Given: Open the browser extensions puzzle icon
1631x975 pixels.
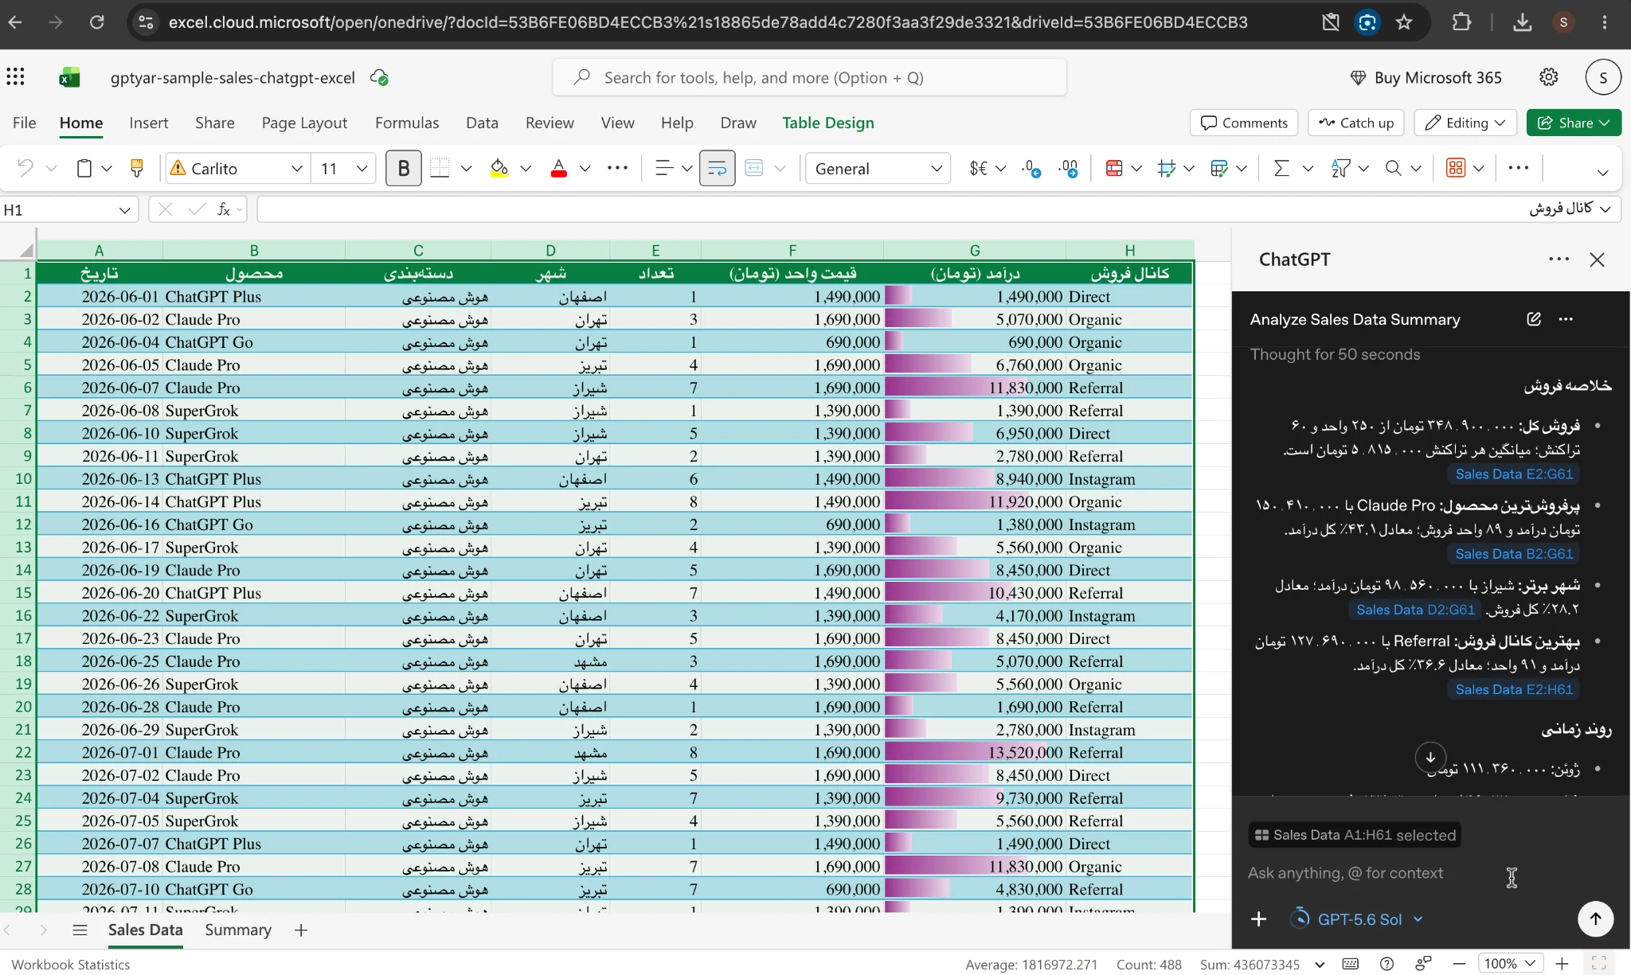Looking at the screenshot, I should click(x=1461, y=22).
